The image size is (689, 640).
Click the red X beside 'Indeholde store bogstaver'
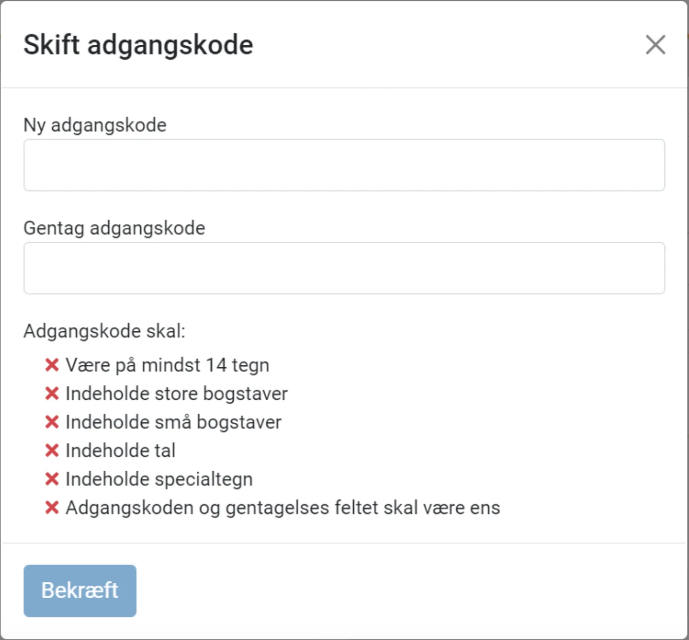point(52,393)
